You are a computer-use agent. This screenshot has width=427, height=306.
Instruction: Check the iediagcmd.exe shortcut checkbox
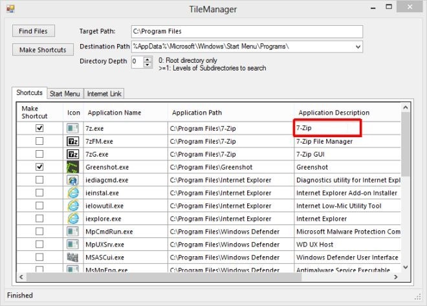coord(39,180)
